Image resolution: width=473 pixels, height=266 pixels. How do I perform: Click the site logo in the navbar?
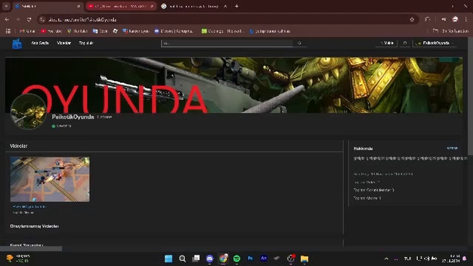click(17, 44)
